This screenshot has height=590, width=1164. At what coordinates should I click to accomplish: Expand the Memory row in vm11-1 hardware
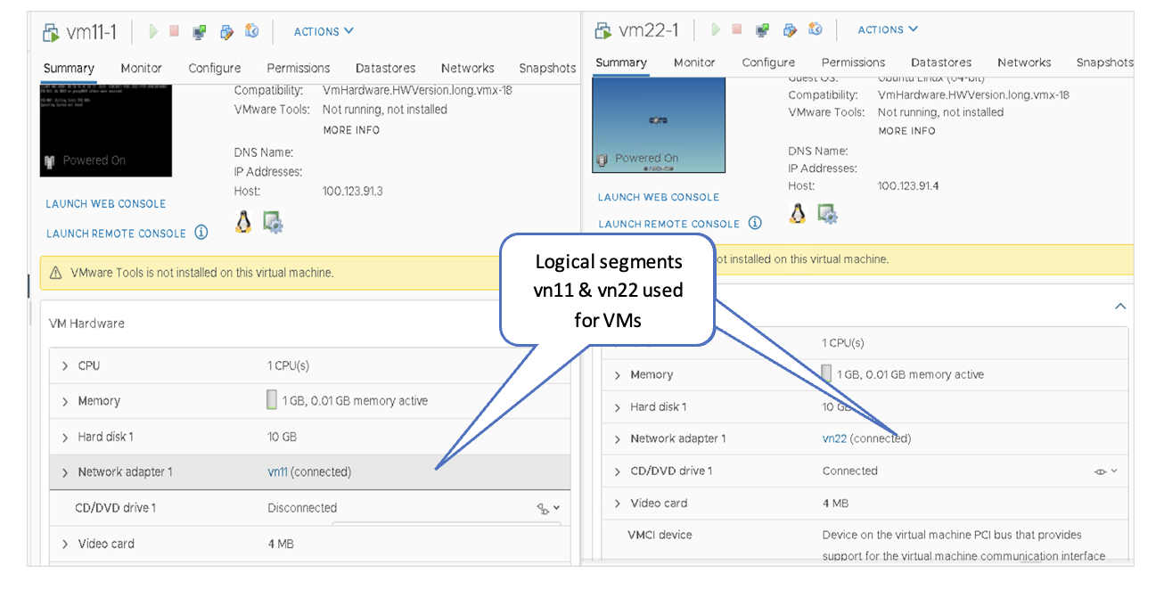tap(65, 402)
